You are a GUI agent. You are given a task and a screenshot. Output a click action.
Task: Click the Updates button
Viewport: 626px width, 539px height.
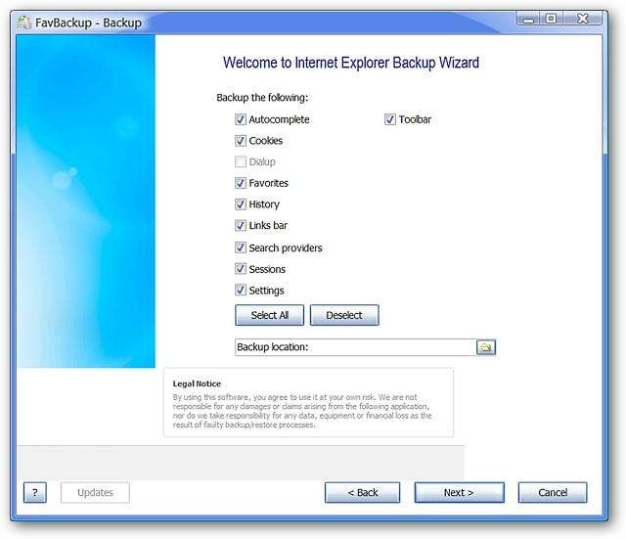[x=95, y=492]
